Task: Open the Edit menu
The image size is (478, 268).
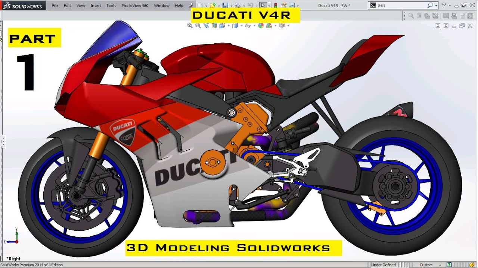Action: pos(67,6)
